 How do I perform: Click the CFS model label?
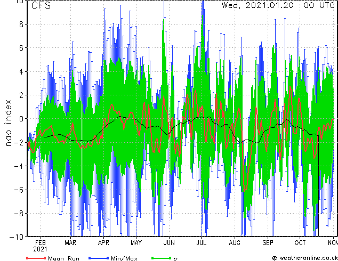(x=41, y=5)
